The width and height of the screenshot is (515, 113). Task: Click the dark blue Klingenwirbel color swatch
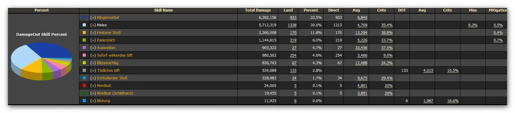(x=84, y=17)
